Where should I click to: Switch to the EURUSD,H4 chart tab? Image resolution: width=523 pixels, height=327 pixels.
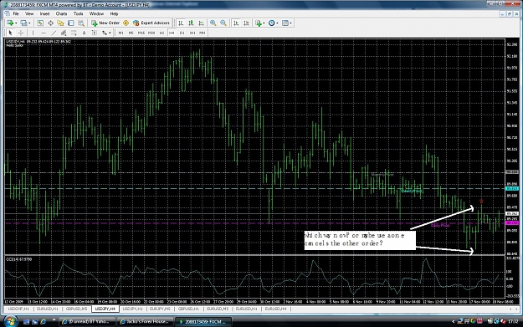(275, 309)
